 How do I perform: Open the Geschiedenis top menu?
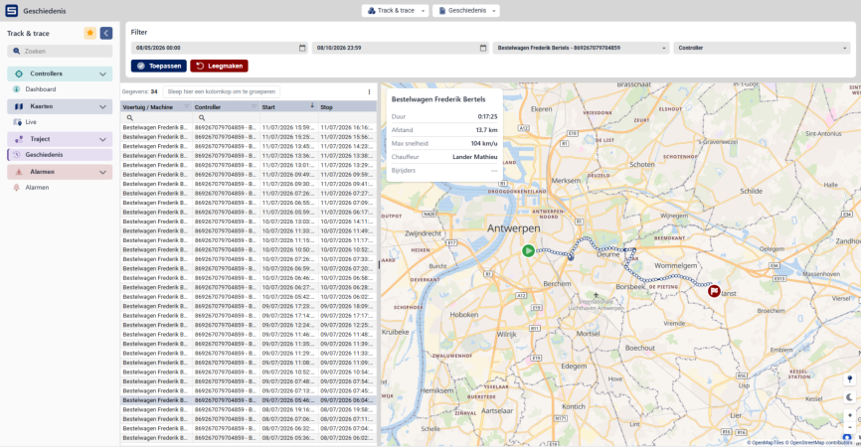(466, 10)
